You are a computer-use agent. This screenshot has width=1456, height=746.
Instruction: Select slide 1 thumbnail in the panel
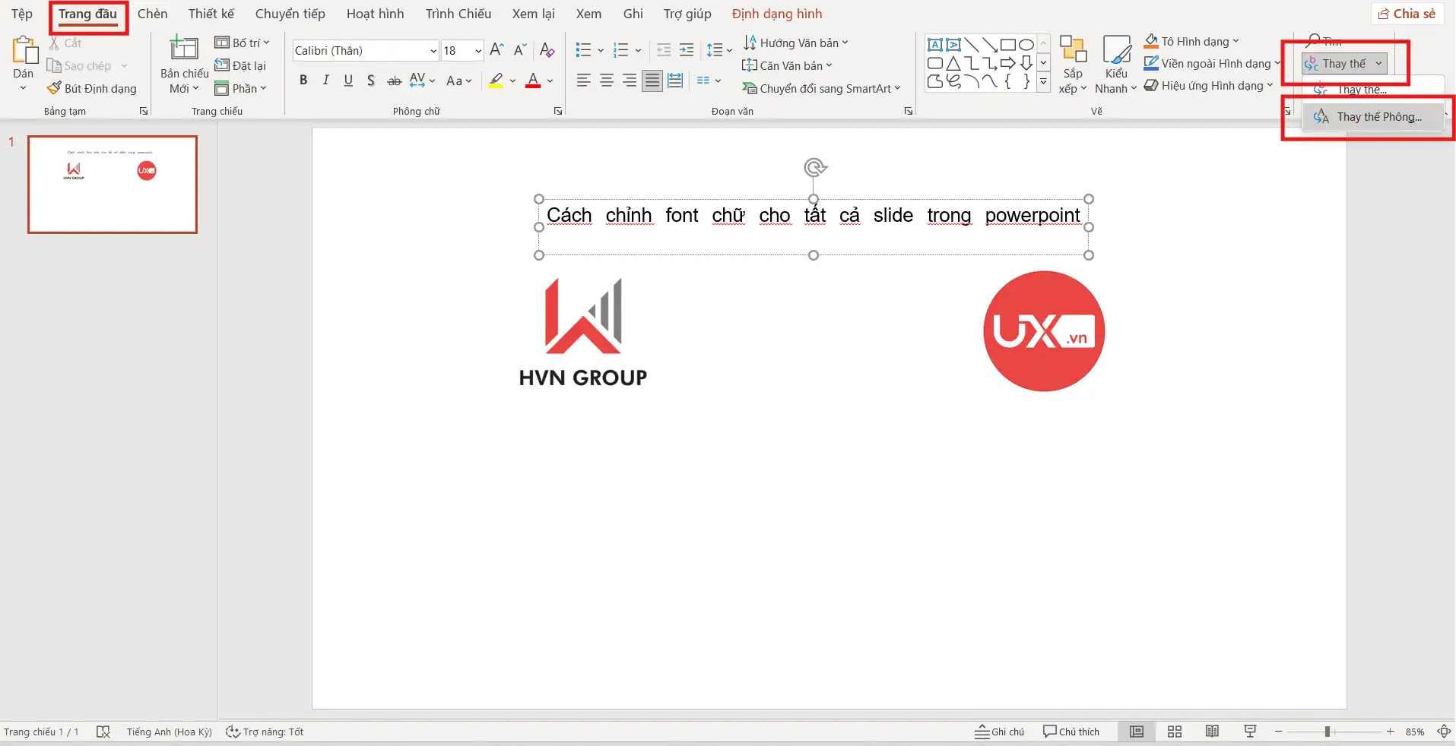pos(112,185)
